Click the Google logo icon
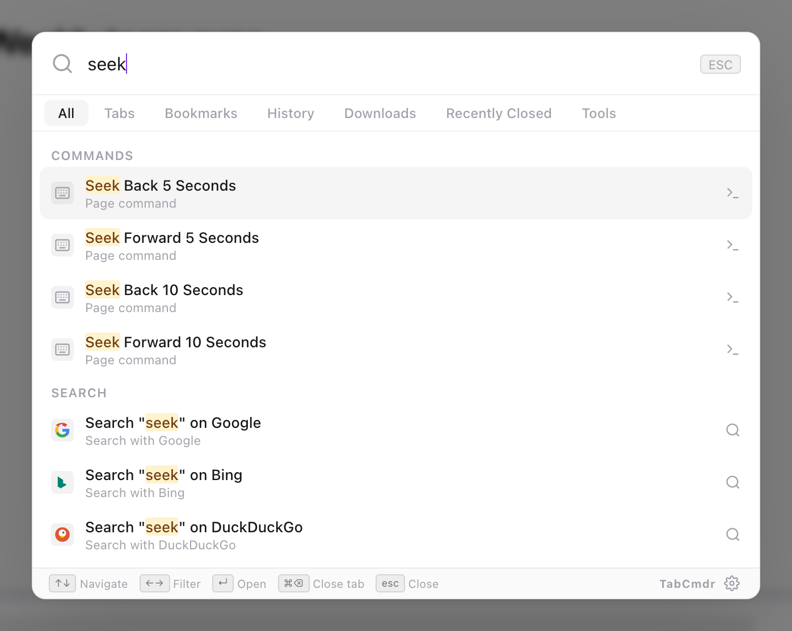The width and height of the screenshot is (792, 631). point(62,430)
